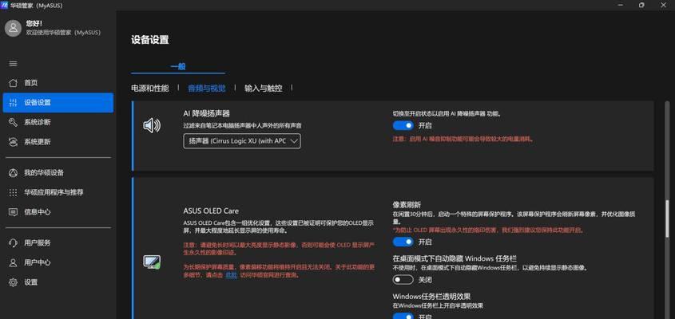Image resolution: width=675 pixels, height=319 pixels.
Task: Open 系统诊断 from sidebar
Action: click(x=58, y=122)
